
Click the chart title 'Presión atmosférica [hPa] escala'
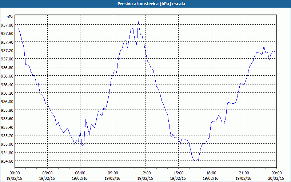click(151, 4)
